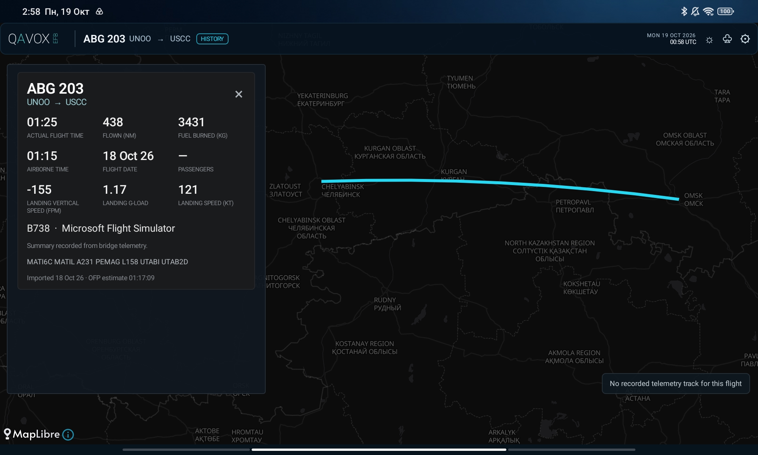Tap the muted notifications bell icon
The image size is (758, 455).
(695, 11)
